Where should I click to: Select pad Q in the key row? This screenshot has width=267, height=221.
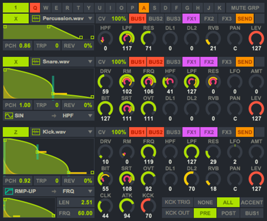[x=35, y=8]
